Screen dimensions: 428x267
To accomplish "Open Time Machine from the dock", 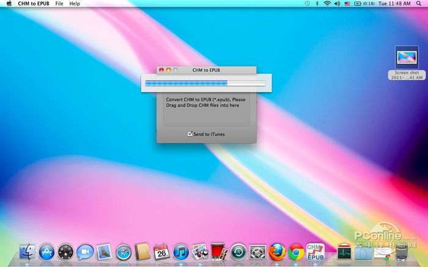I will point(238,252).
